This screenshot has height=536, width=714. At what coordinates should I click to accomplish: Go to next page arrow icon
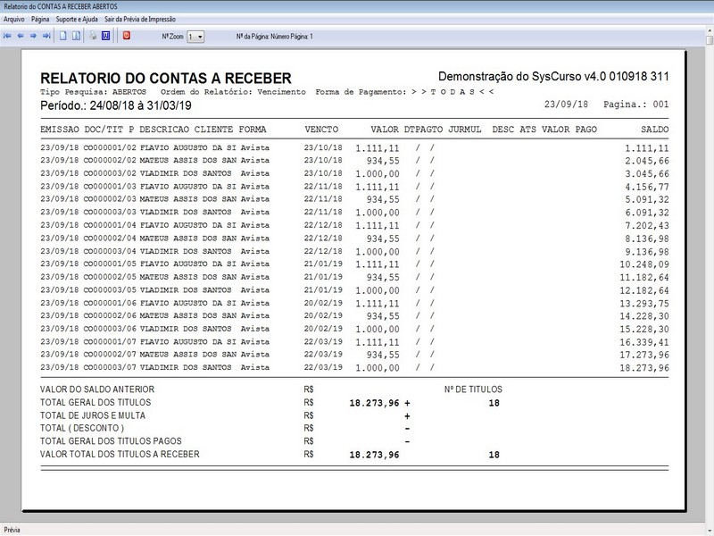tap(33, 36)
